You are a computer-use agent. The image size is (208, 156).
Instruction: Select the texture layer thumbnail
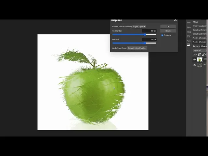point(200,65)
